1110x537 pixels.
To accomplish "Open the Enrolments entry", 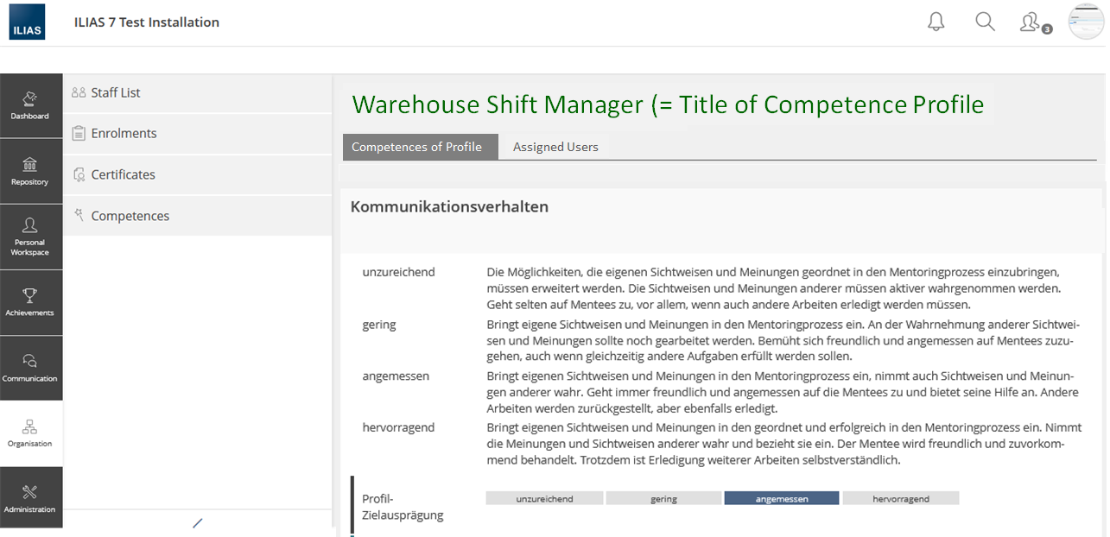I will click(x=124, y=134).
